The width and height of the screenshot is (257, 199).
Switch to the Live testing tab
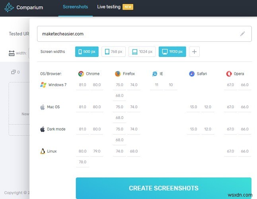coord(109,7)
